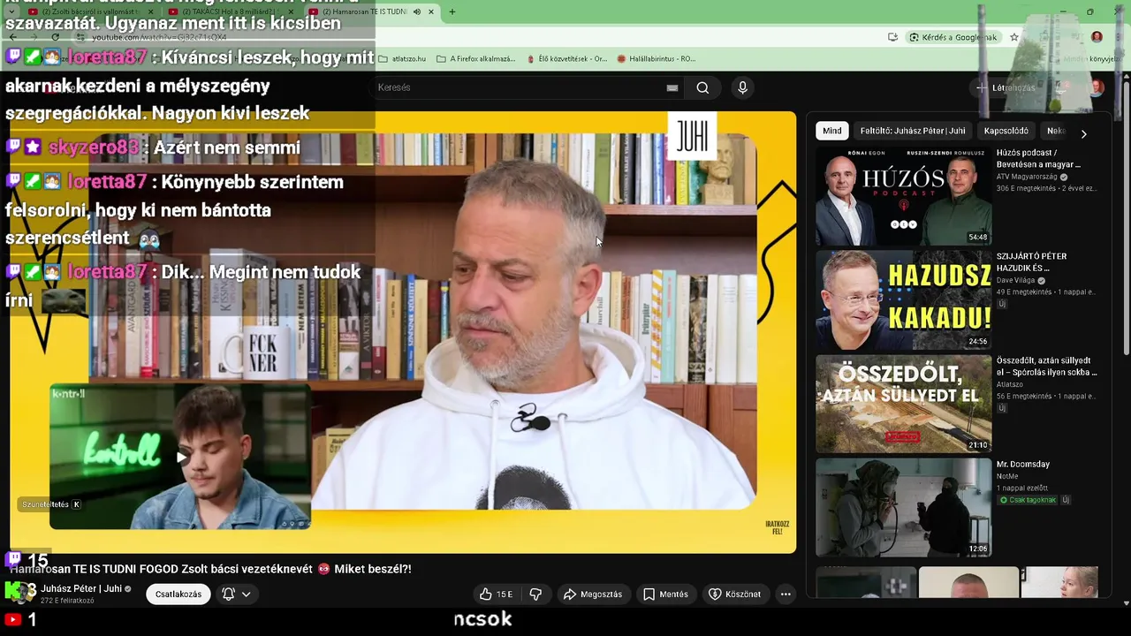The height and width of the screenshot is (636, 1131).
Task: Open Kérdés a Google-nak in address bar
Action: [x=953, y=37]
